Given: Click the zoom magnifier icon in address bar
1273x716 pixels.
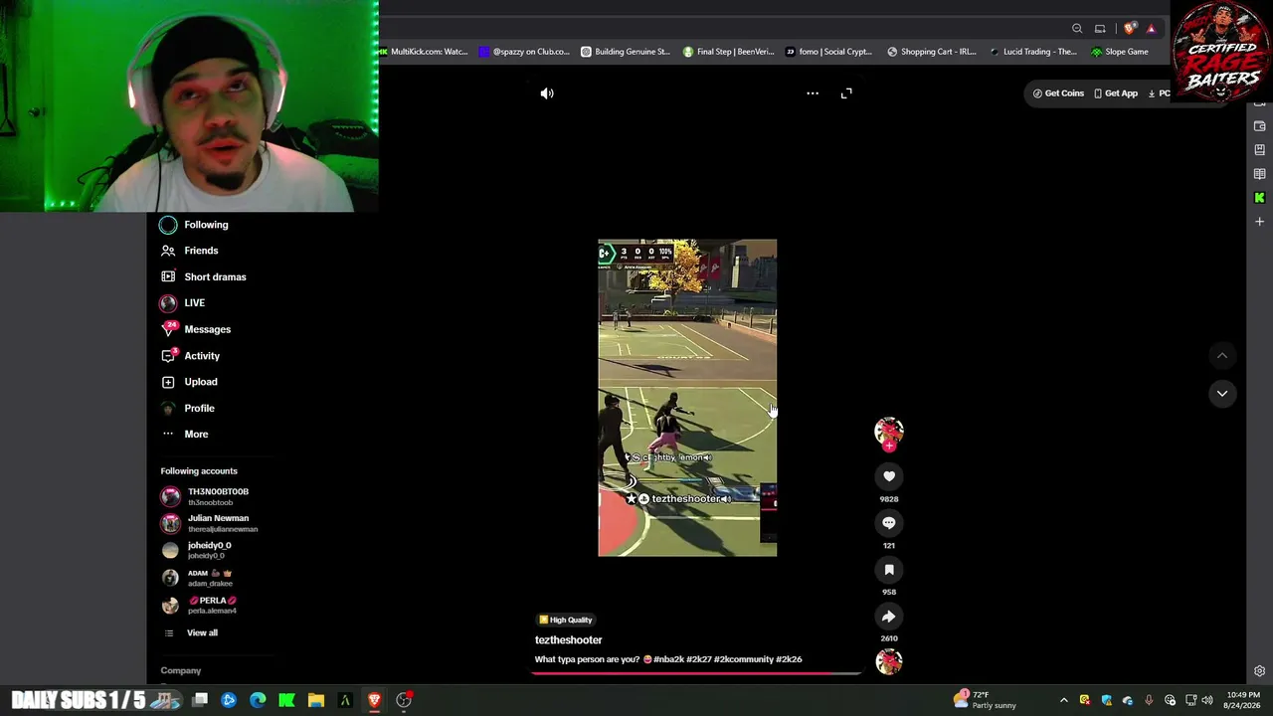Looking at the screenshot, I should point(1077,29).
